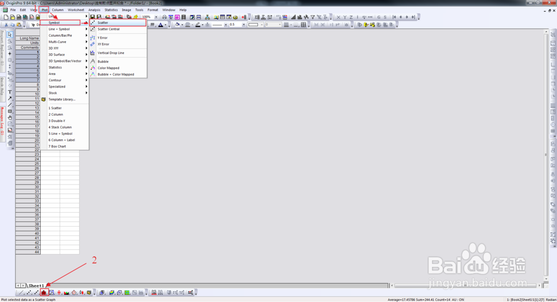Viewport: 557px width, 302px height.
Task: Click the Area plot button in bottom toolbar
Action: click(x=66, y=293)
